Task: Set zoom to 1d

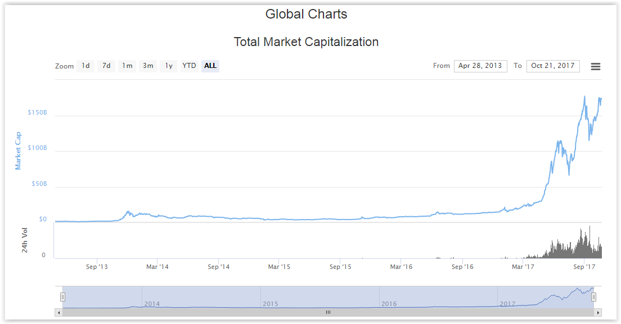Action: coord(85,66)
